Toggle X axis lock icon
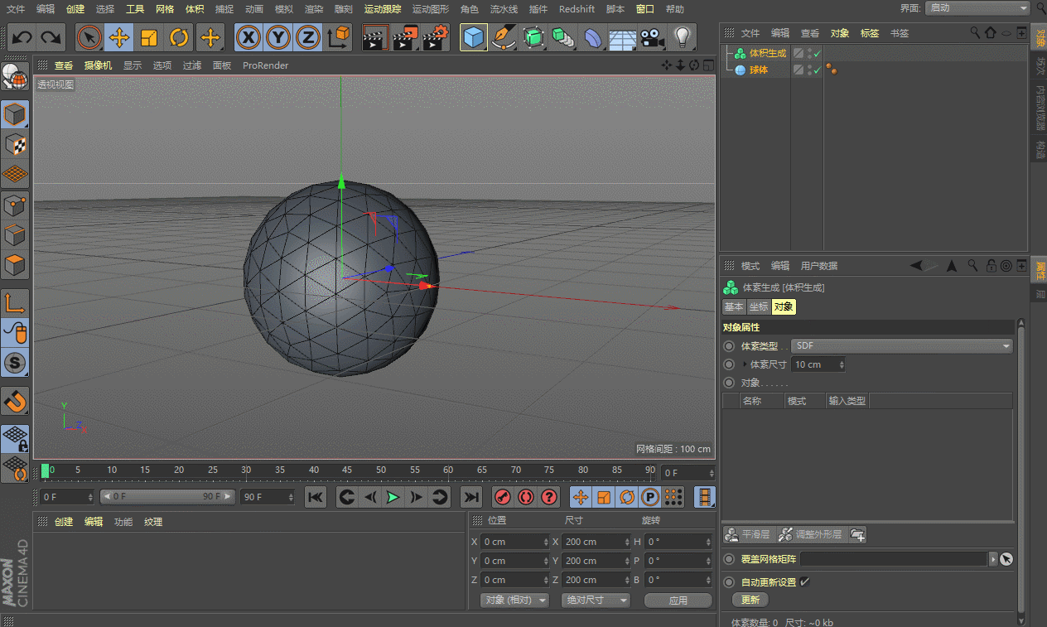The width and height of the screenshot is (1047, 627). pos(248,37)
